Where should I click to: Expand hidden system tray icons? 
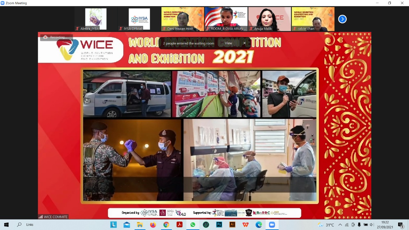[x=340, y=225]
